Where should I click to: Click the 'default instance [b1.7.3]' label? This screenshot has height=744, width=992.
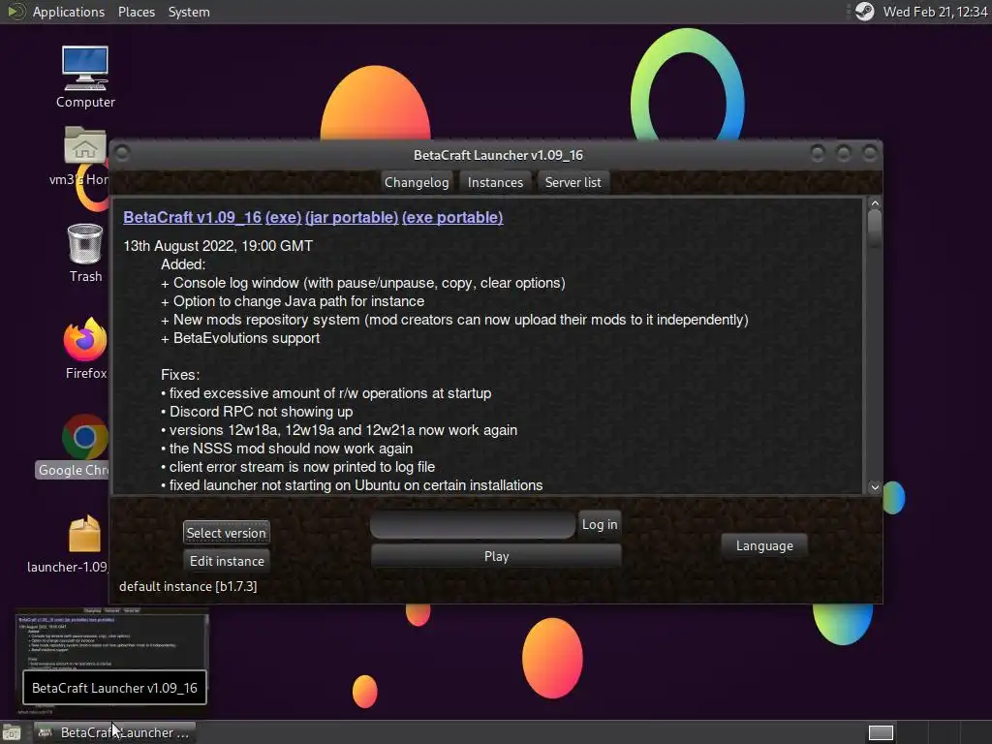[188, 586]
